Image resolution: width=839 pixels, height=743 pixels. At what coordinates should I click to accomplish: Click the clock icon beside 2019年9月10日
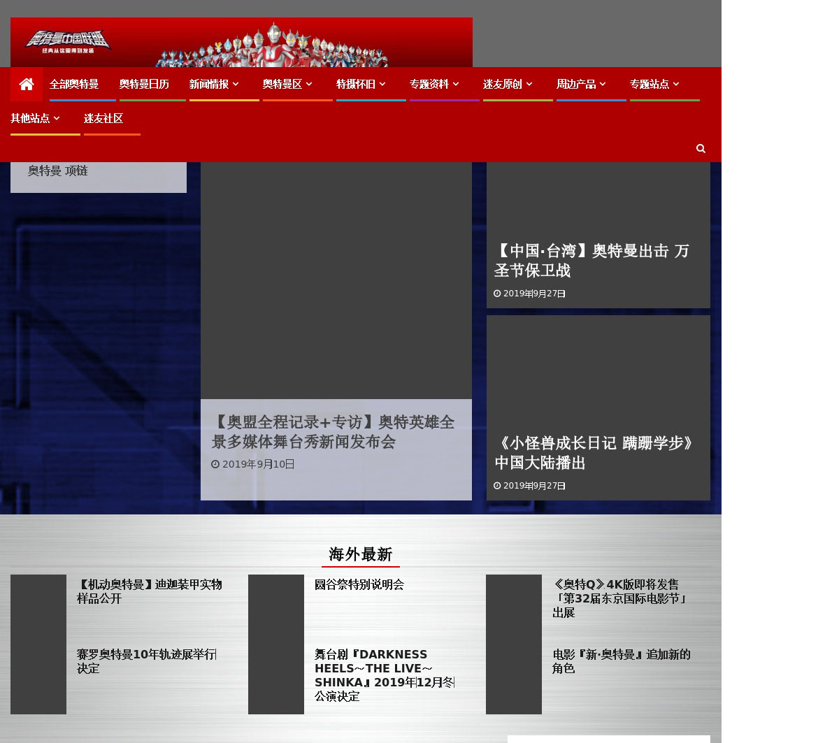[215, 464]
